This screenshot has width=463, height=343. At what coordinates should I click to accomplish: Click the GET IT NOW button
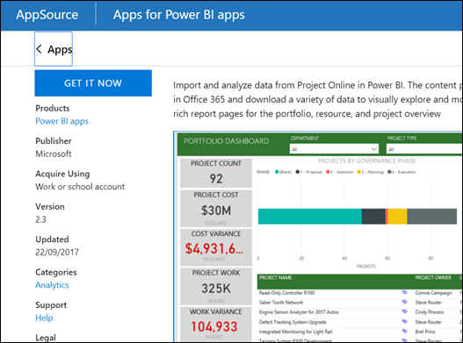[93, 83]
